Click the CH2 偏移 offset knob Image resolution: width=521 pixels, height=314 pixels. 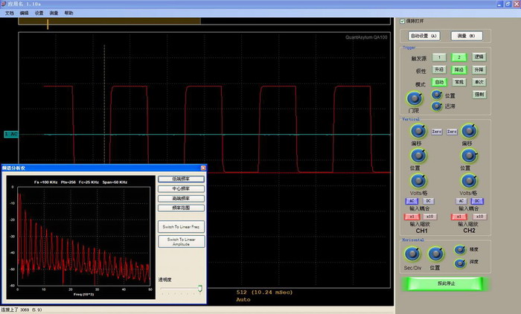coord(469,131)
